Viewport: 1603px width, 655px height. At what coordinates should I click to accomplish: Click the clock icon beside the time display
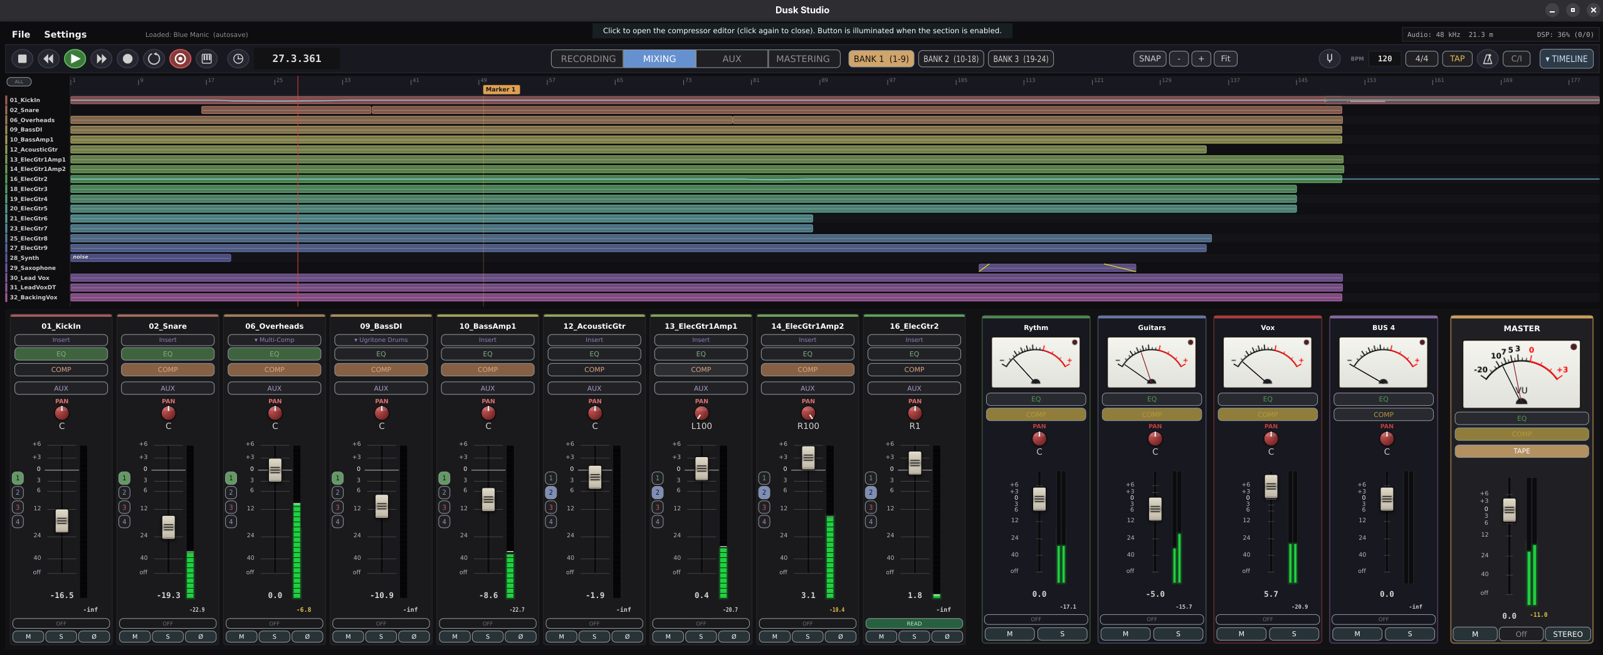[x=238, y=59]
